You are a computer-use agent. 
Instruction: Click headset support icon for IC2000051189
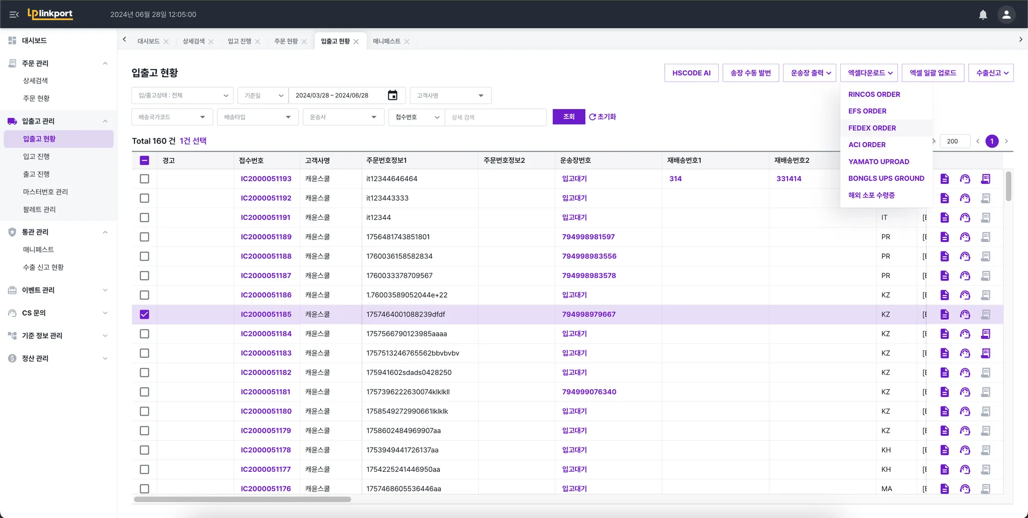965,237
